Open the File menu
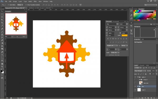 6,1
